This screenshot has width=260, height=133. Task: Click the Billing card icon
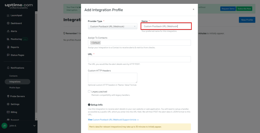click(8, 112)
